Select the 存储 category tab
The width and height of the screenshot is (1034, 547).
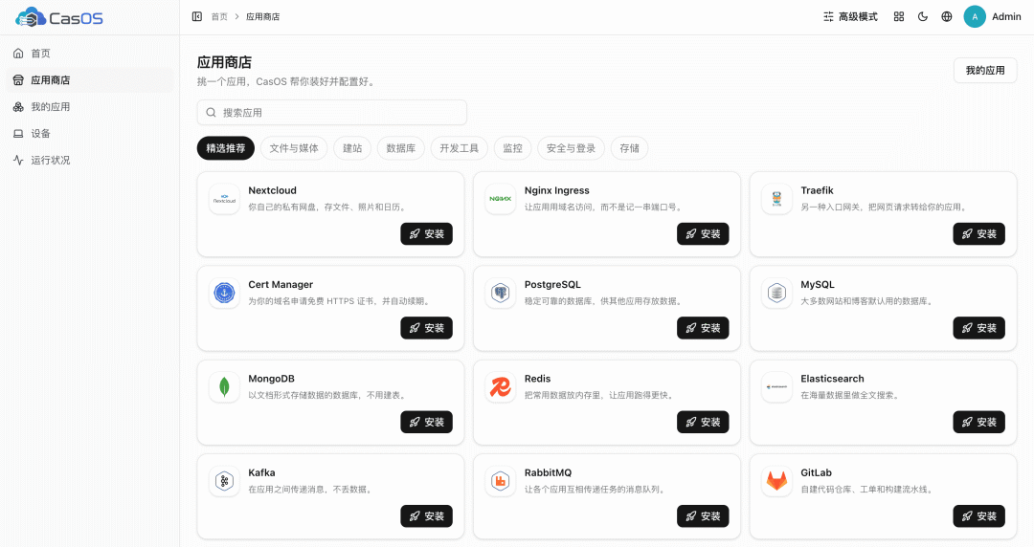pyautogui.click(x=630, y=148)
